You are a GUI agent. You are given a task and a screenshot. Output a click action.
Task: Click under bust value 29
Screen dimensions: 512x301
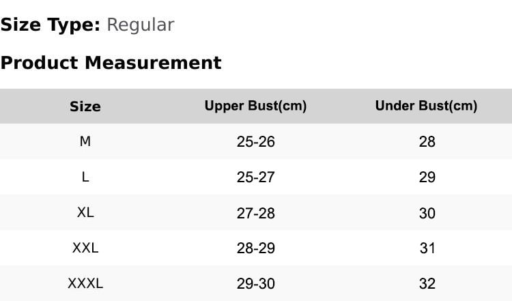tap(427, 177)
